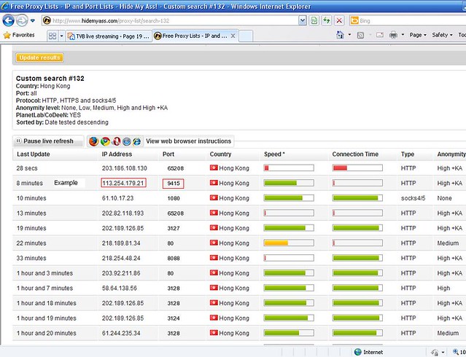Screen dimensions: 466x357
Task: Print the page with the printer icon
Action: [x=394, y=35]
